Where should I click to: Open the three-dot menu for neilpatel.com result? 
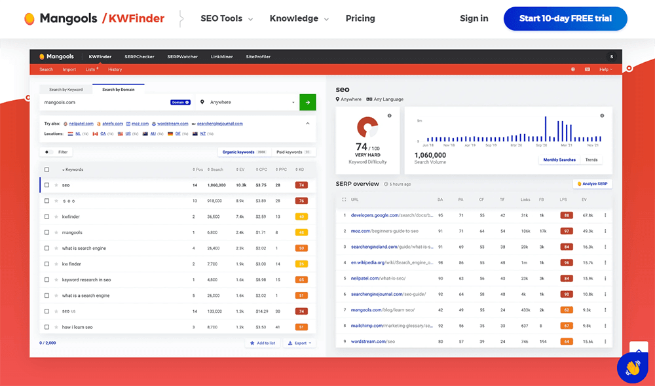605,278
